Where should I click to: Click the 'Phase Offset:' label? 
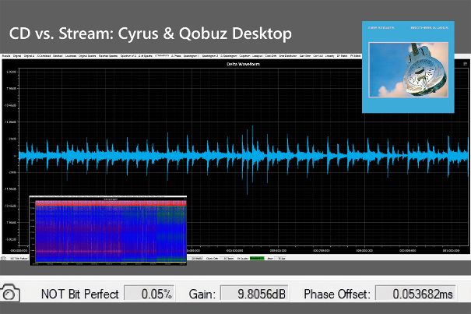pos(337,294)
